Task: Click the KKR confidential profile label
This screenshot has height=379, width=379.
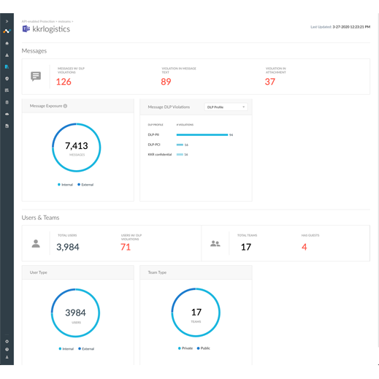Action: coord(160,154)
